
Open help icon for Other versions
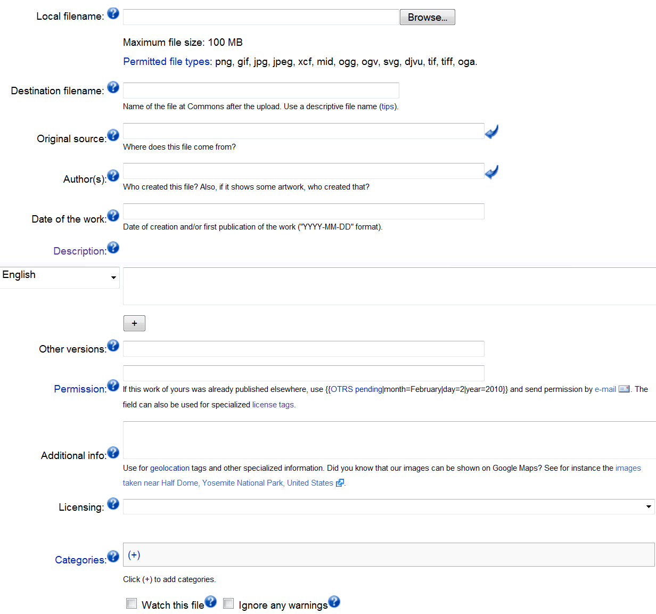tap(113, 345)
